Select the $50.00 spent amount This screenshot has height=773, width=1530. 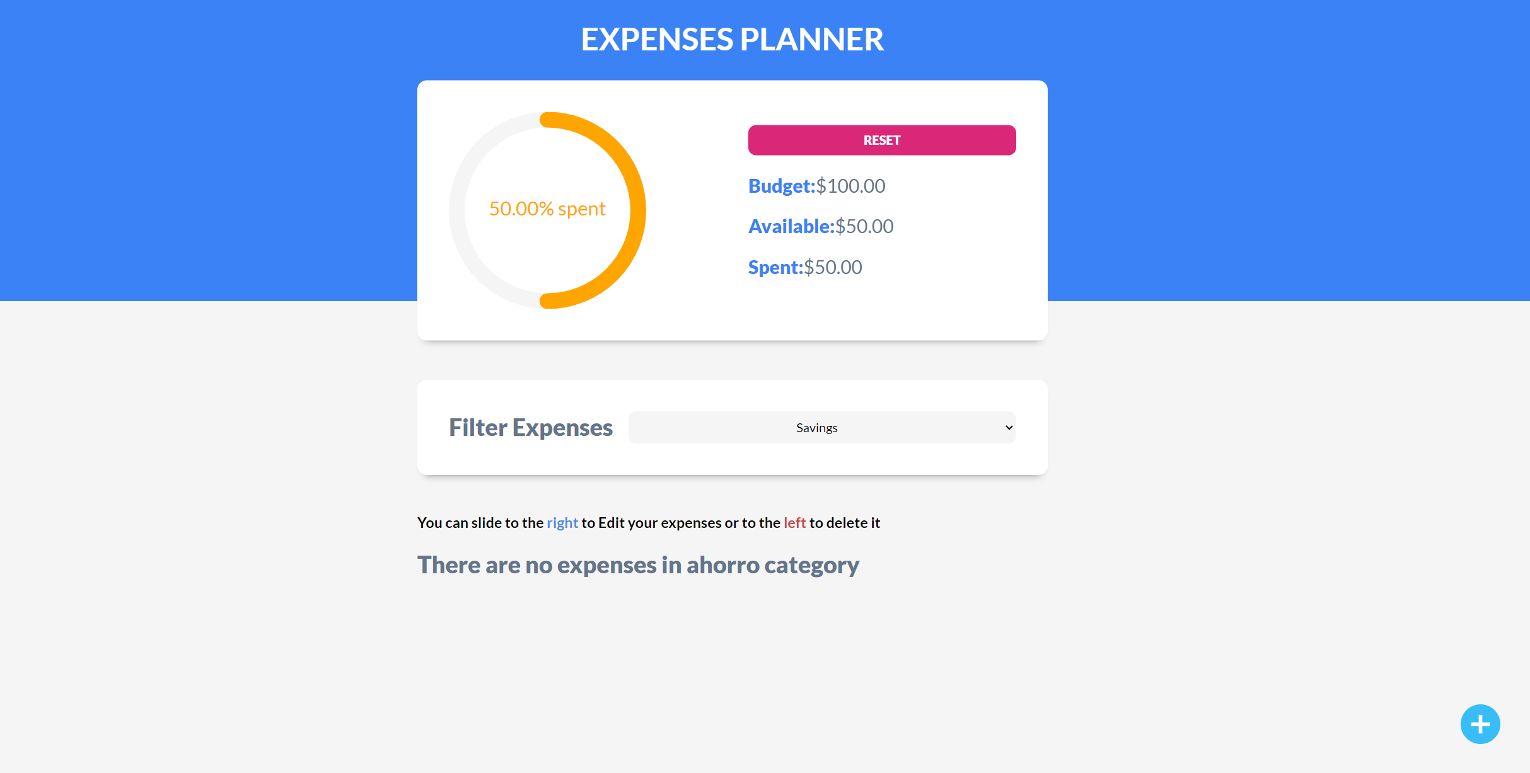point(833,267)
